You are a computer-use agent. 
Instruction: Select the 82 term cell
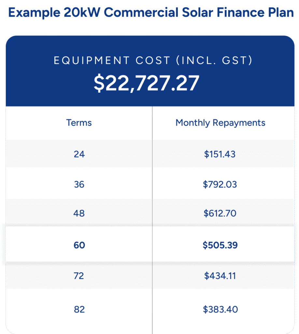79,309
